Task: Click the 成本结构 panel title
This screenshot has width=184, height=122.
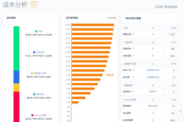Action: tap(11, 18)
